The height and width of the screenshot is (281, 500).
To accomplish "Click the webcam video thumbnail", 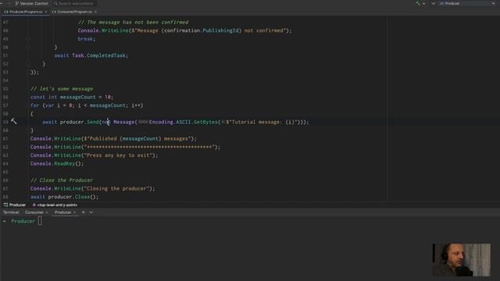I will (x=461, y=260).
